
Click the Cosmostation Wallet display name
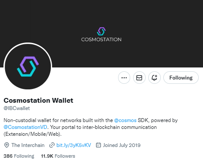coord(38,101)
